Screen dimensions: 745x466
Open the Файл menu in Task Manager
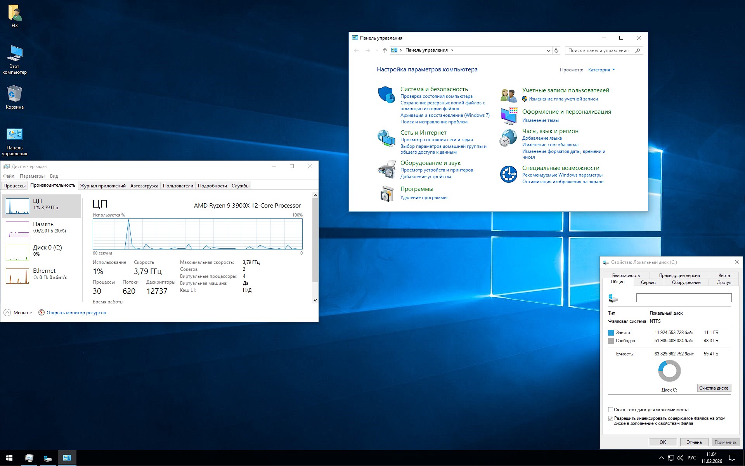(x=9, y=176)
